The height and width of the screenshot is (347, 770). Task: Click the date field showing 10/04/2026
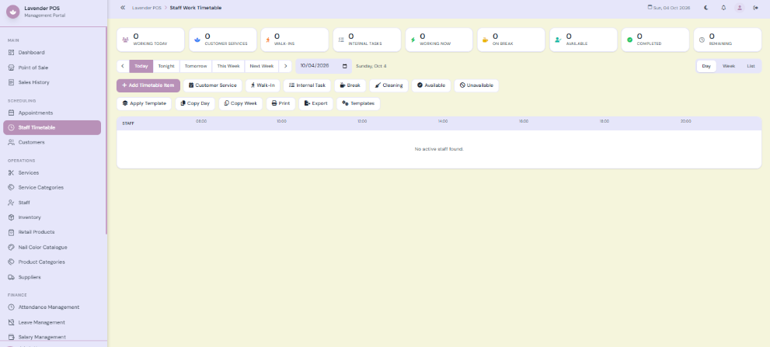323,66
